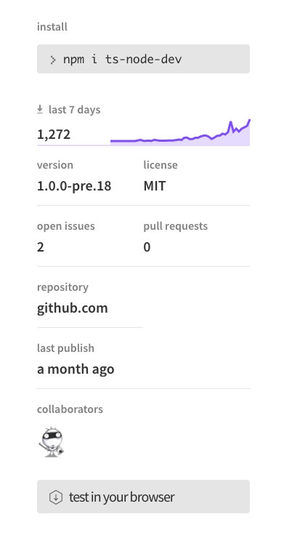Click the hexagon download icon in test button
This screenshot has height=538, width=284.
(x=55, y=497)
